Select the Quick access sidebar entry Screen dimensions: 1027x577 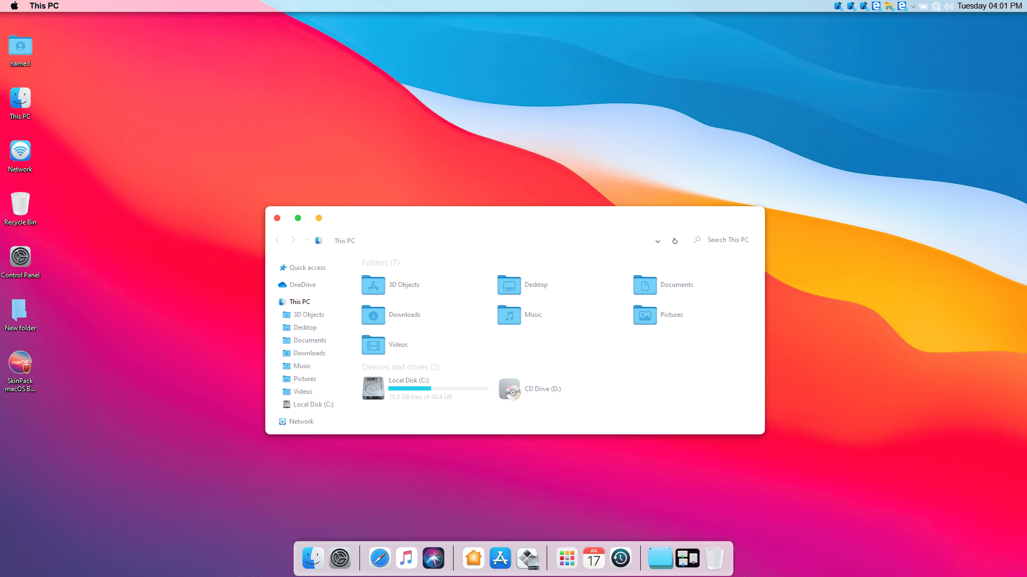click(x=306, y=267)
